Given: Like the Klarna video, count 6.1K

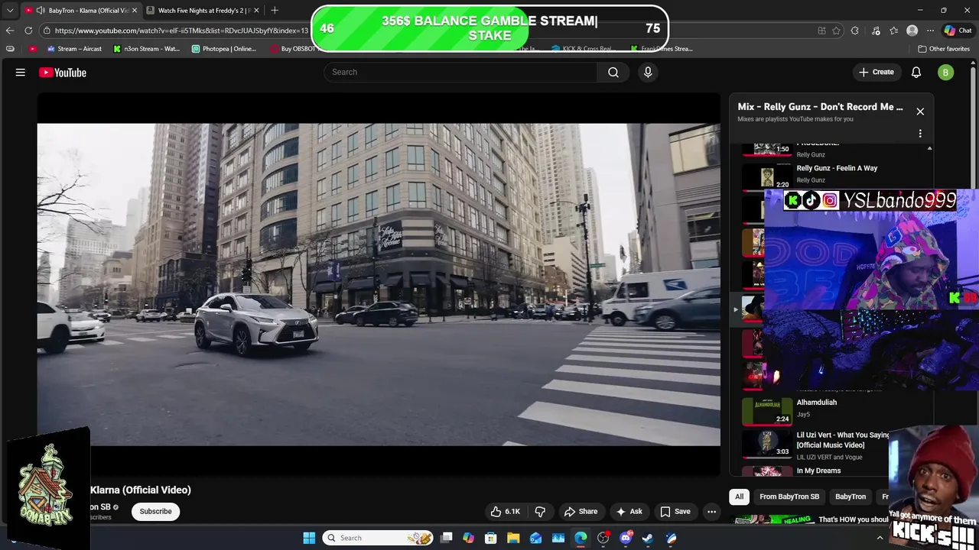Looking at the screenshot, I should pyautogui.click(x=506, y=511).
